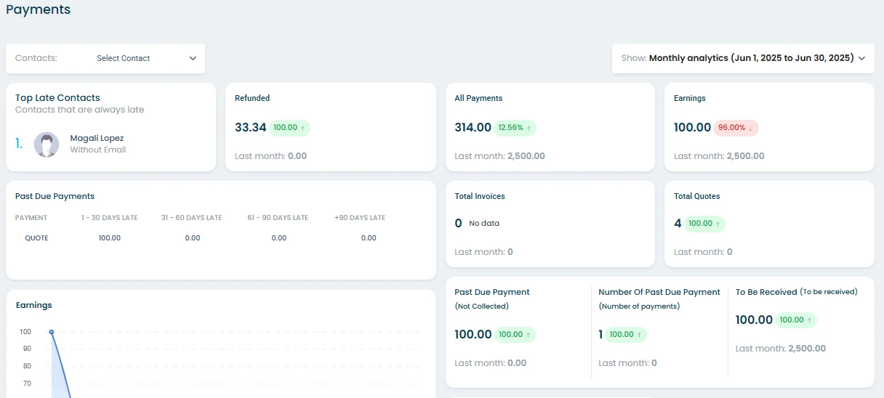Click the All Payments 314.00 value
The image size is (884, 398).
pyautogui.click(x=473, y=127)
